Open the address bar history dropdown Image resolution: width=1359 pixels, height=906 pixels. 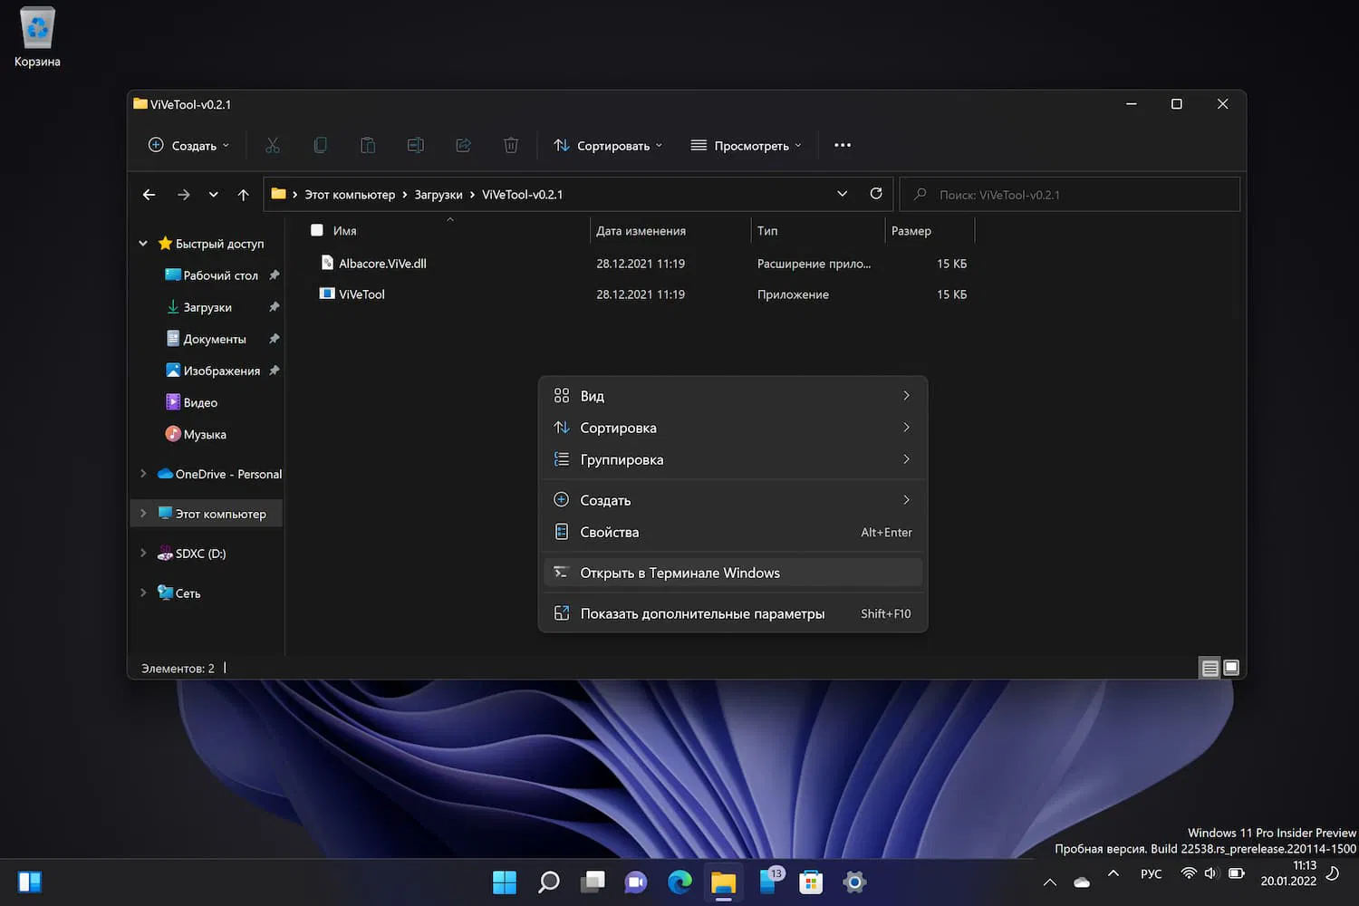pos(842,194)
